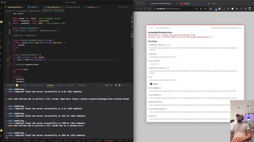
Task: Split the terminal pane
Action: 116,85
